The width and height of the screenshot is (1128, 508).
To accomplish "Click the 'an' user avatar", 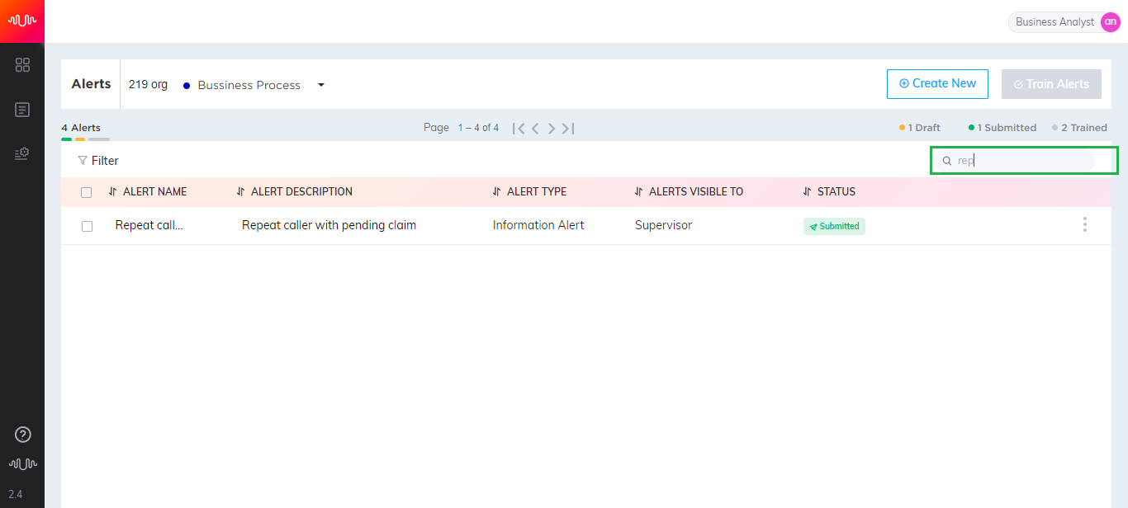I will tap(1110, 22).
